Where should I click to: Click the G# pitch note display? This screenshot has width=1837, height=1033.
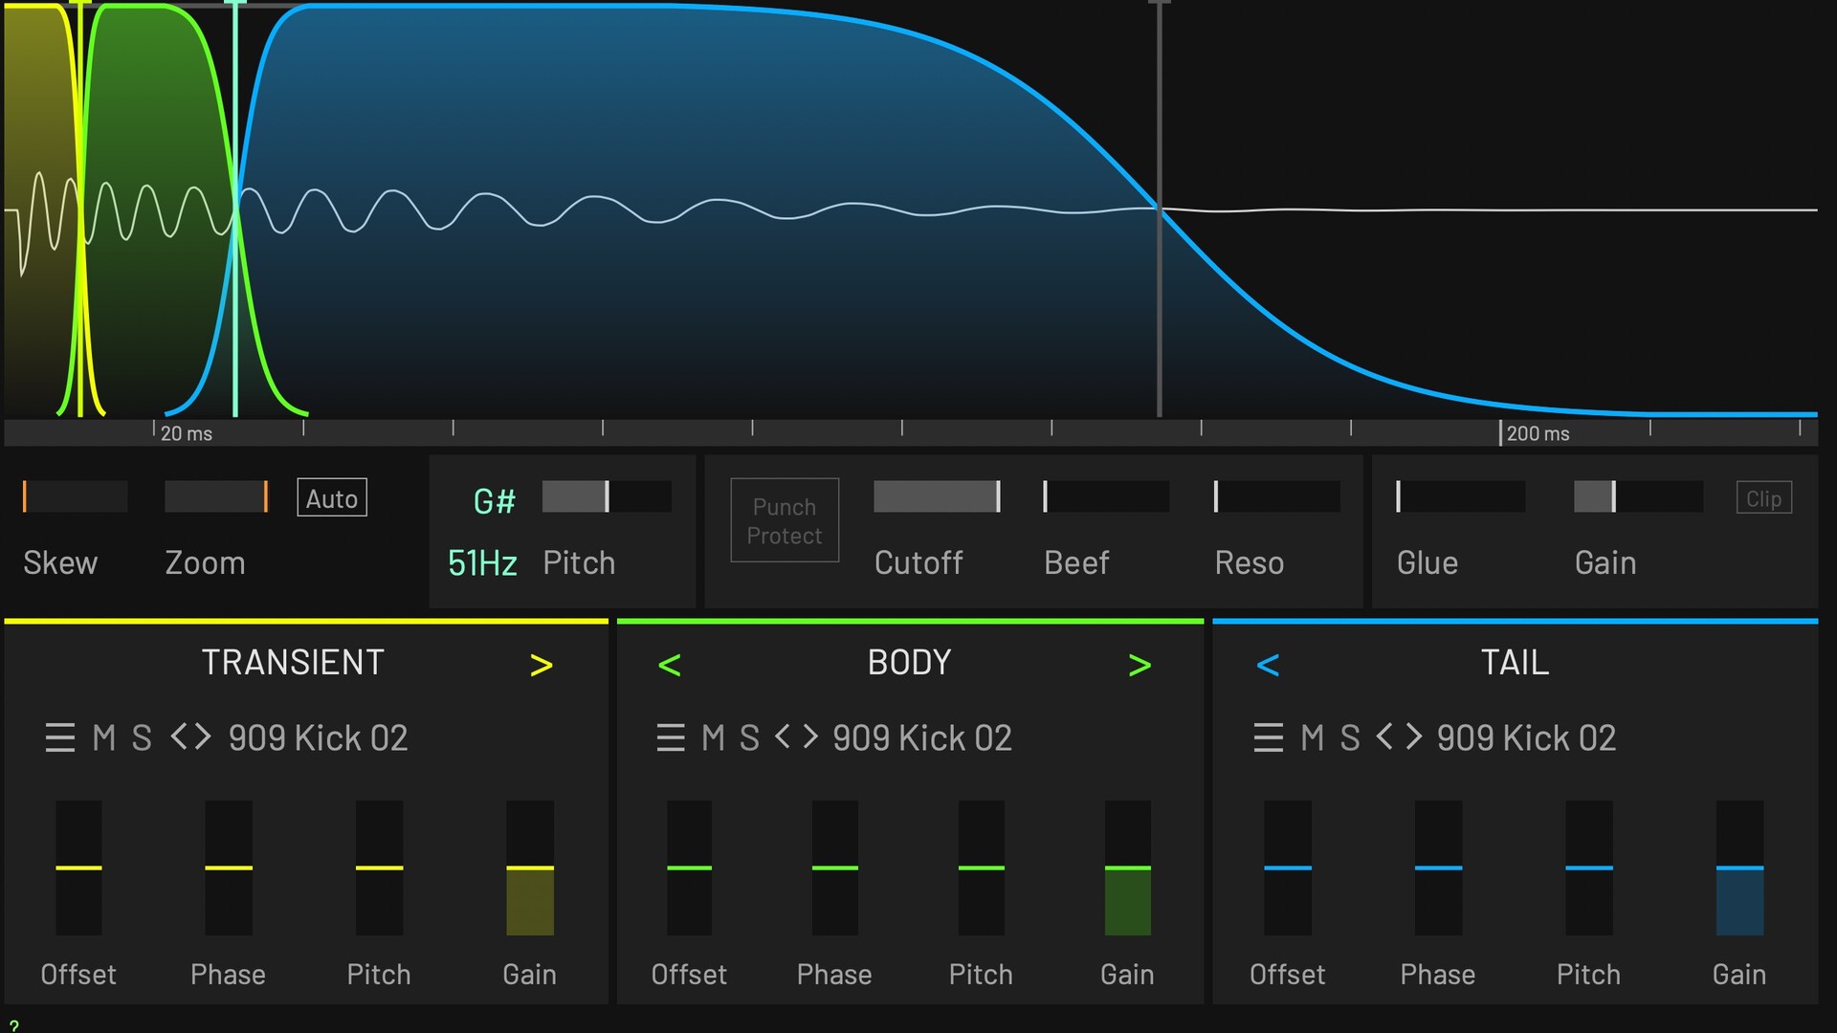[x=494, y=501]
